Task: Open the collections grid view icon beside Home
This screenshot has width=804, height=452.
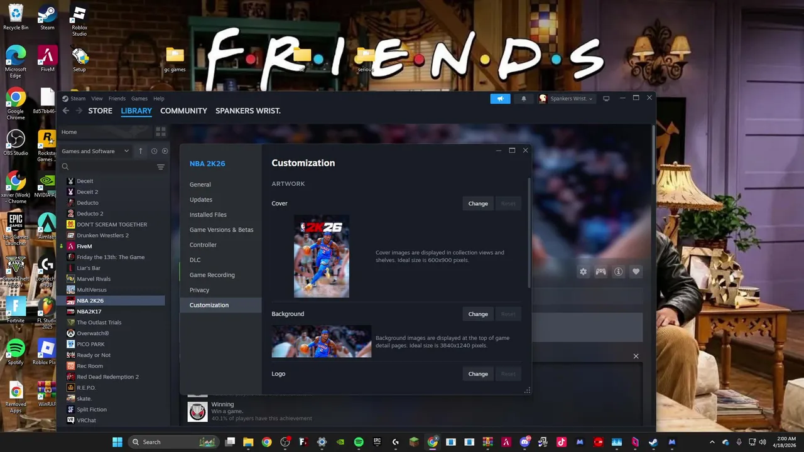Action: (161, 132)
